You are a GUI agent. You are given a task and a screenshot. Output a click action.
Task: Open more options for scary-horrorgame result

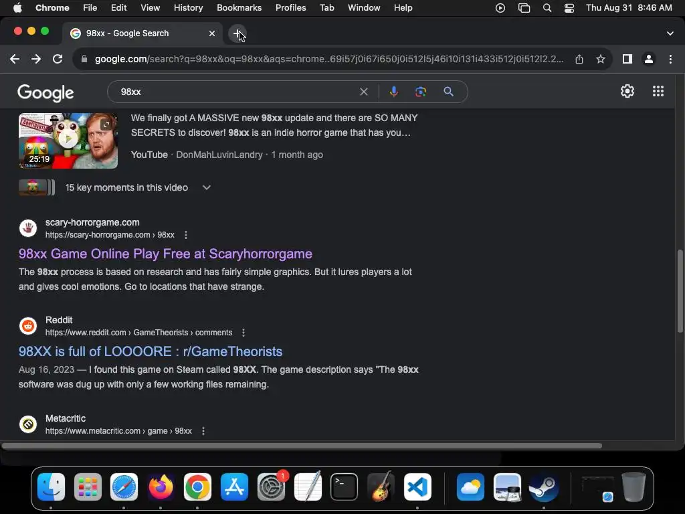tap(186, 235)
